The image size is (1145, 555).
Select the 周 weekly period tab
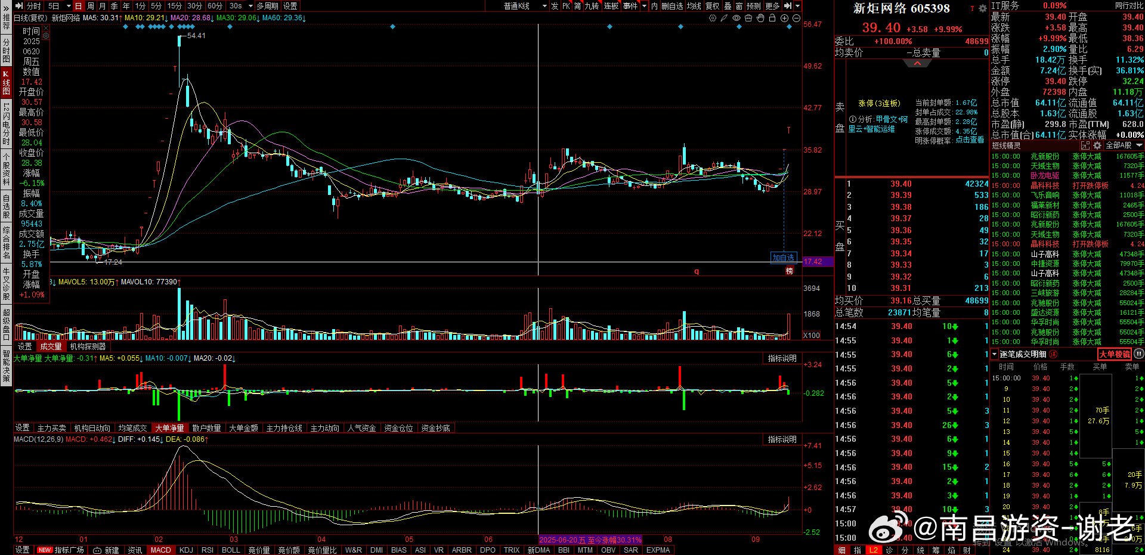91,6
